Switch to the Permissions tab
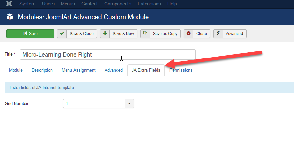 (x=181, y=70)
